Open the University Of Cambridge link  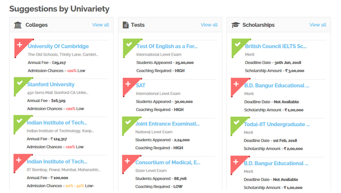(x=58, y=46)
